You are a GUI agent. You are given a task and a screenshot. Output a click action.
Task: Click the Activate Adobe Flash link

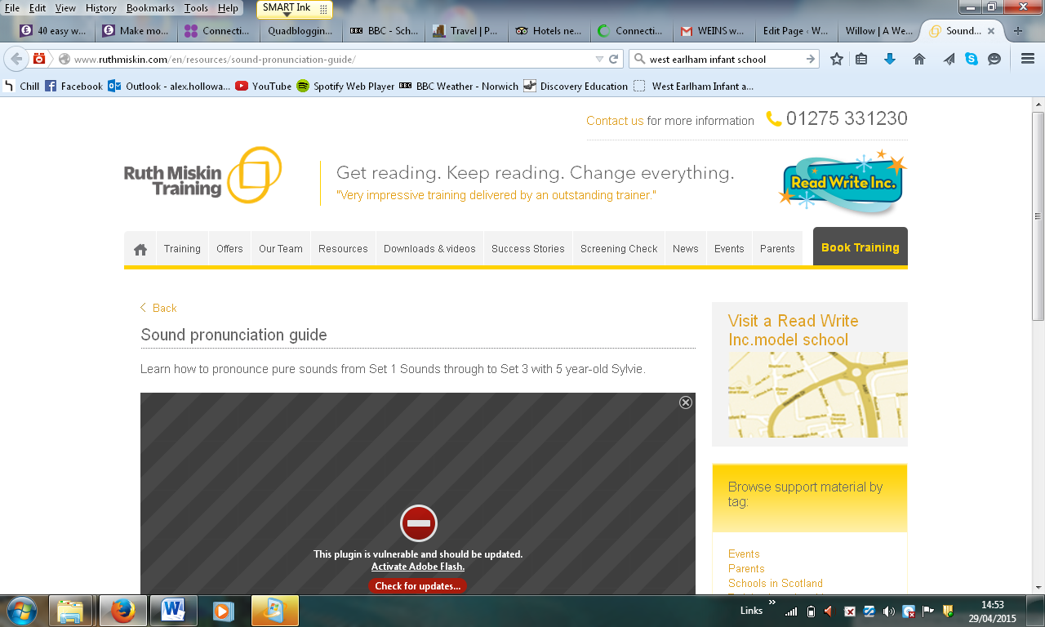click(418, 567)
